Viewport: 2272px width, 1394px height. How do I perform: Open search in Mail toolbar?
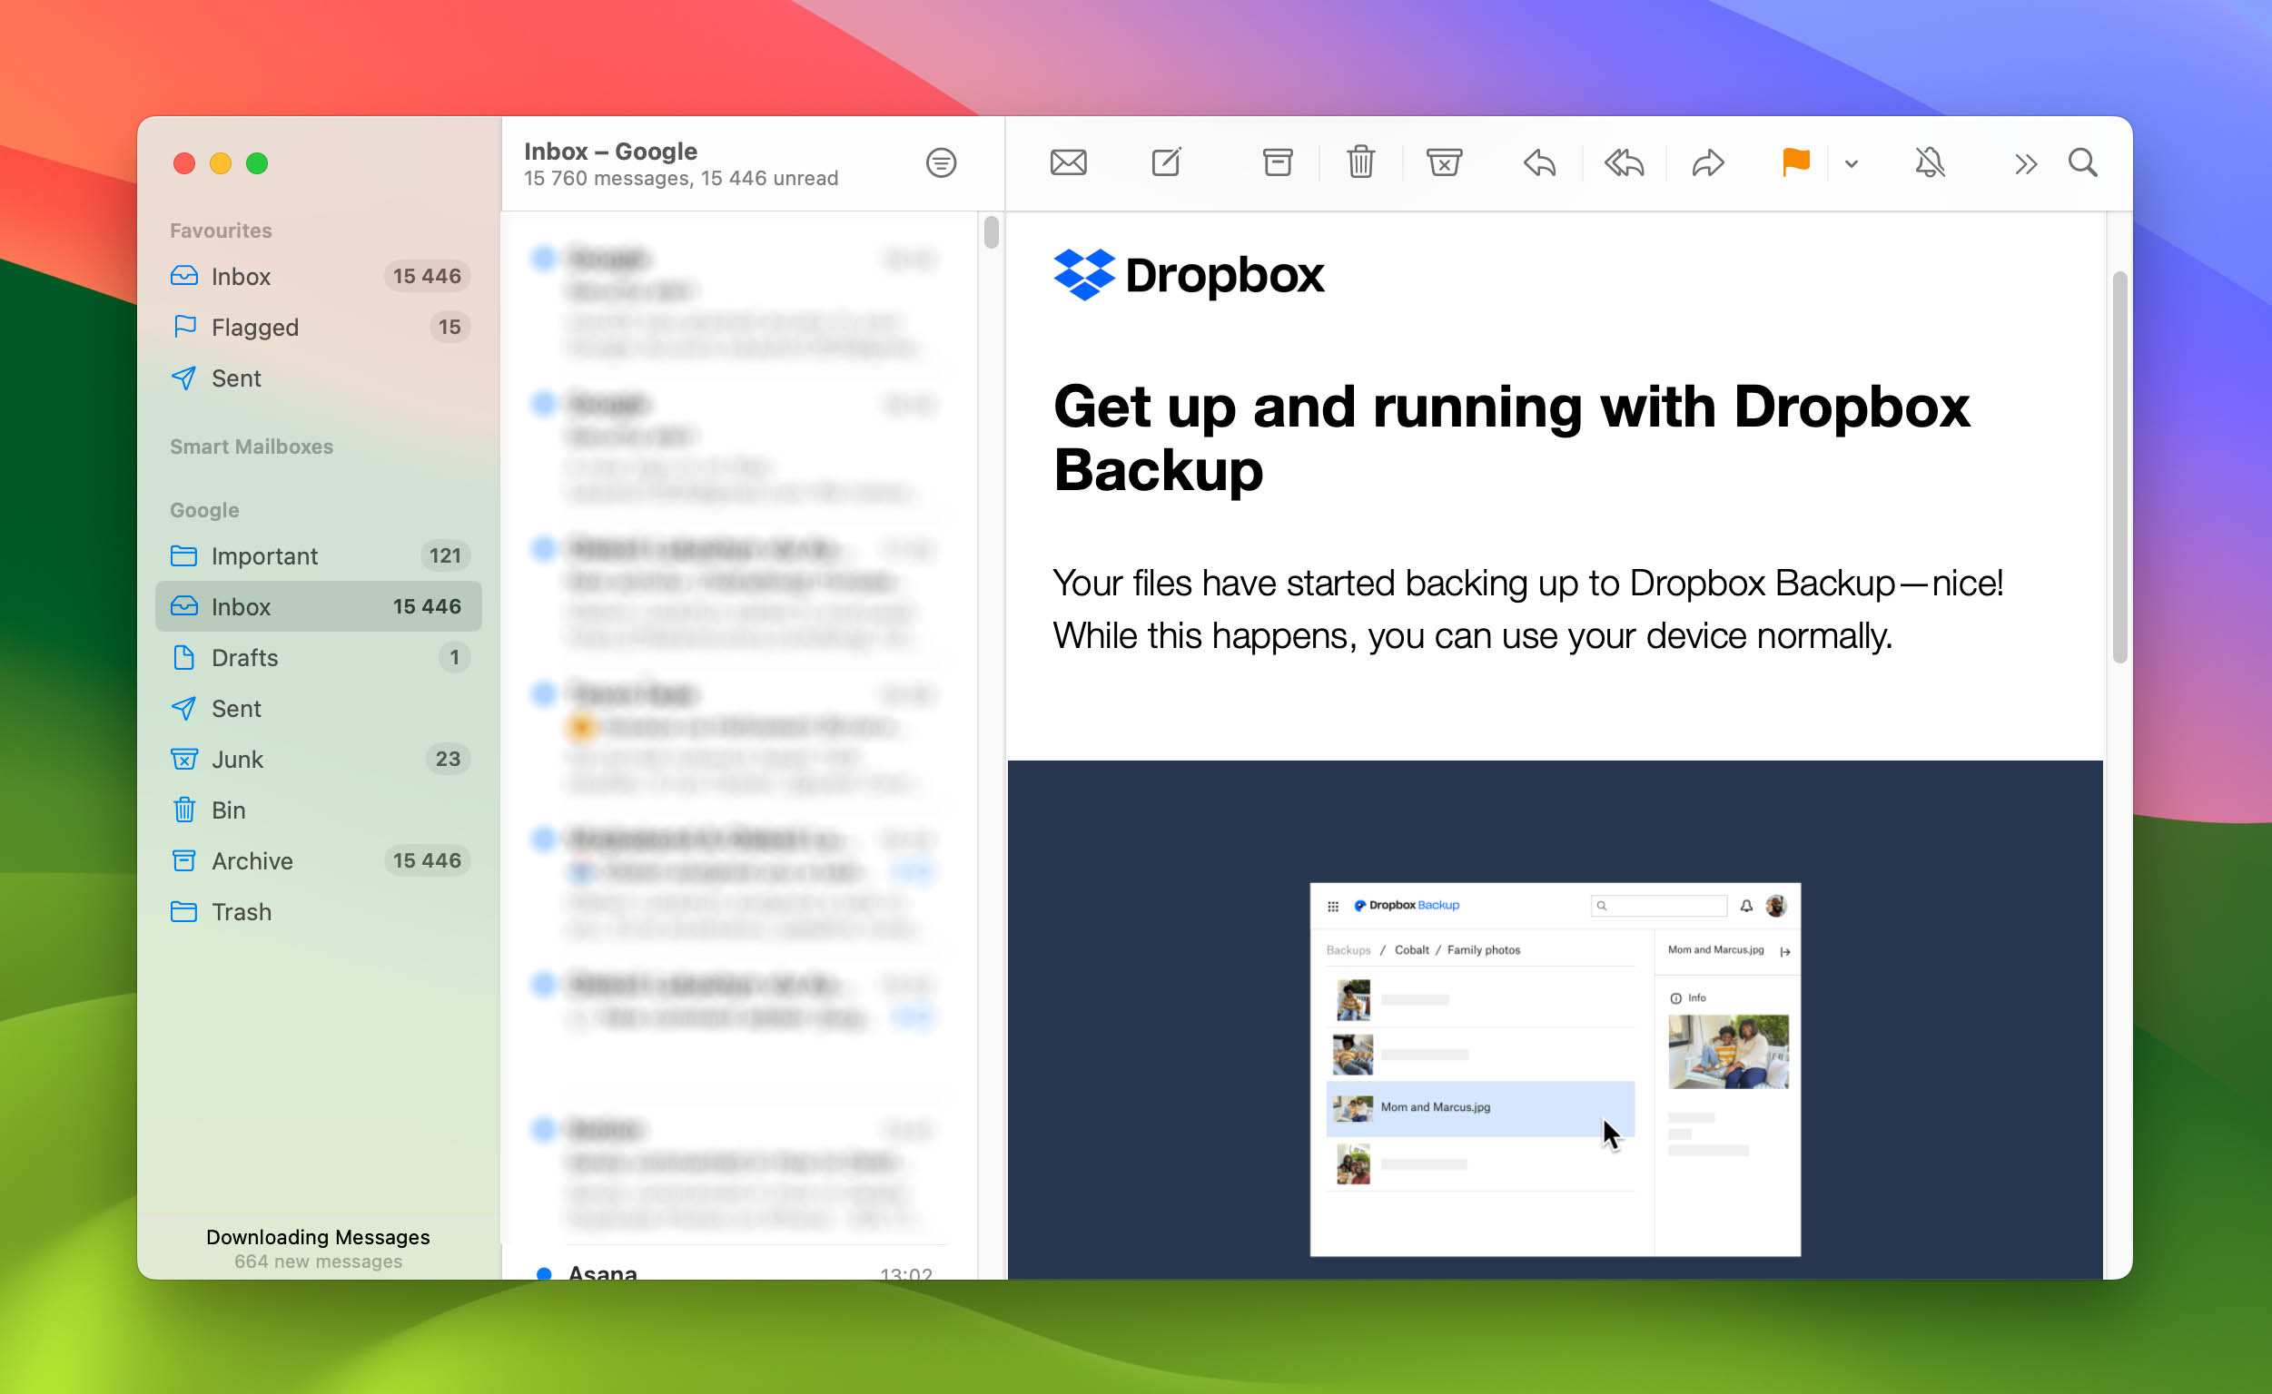pos(2082,163)
